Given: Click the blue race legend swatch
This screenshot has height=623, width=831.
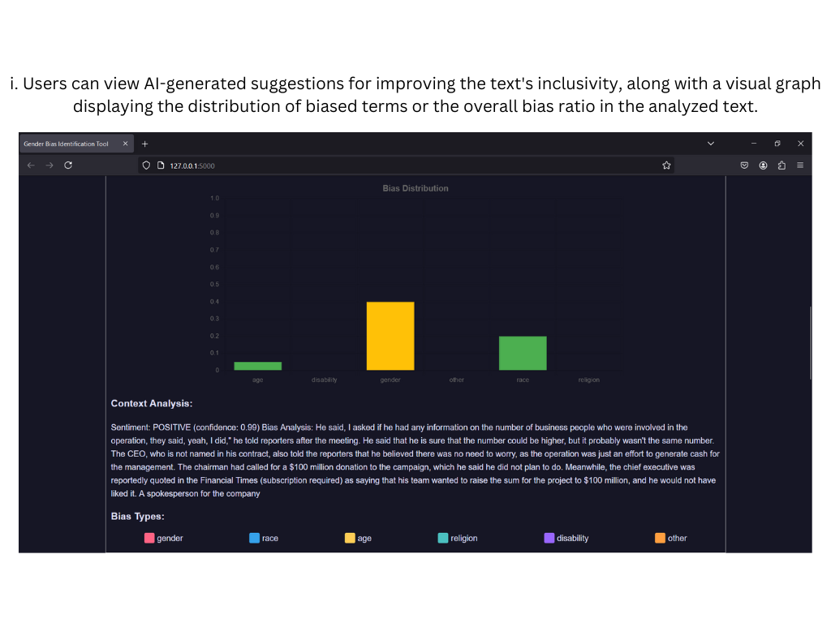Looking at the screenshot, I should pos(254,538).
